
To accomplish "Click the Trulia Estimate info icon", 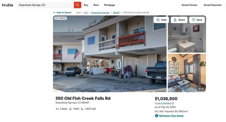I will tap(173, 103).
